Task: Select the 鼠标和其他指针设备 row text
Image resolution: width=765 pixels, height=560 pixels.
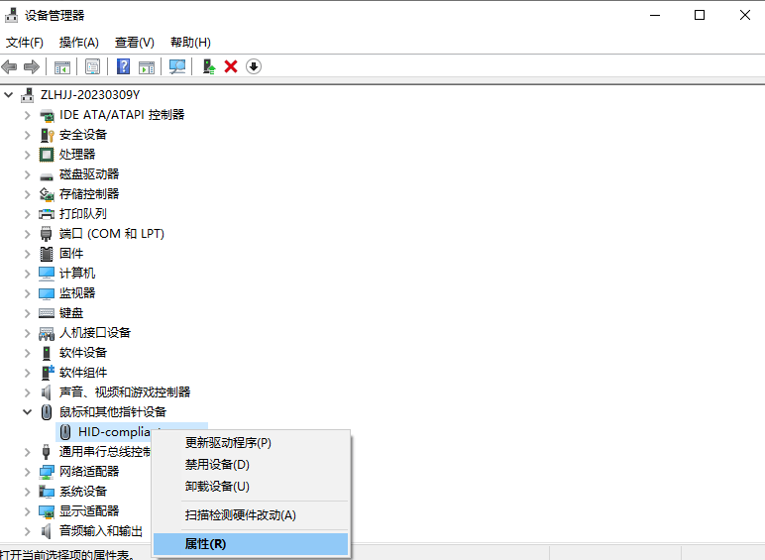Action: [113, 412]
